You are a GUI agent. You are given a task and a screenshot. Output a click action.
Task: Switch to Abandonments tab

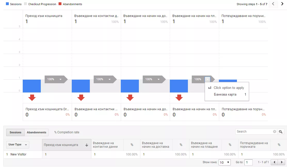click(36, 132)
